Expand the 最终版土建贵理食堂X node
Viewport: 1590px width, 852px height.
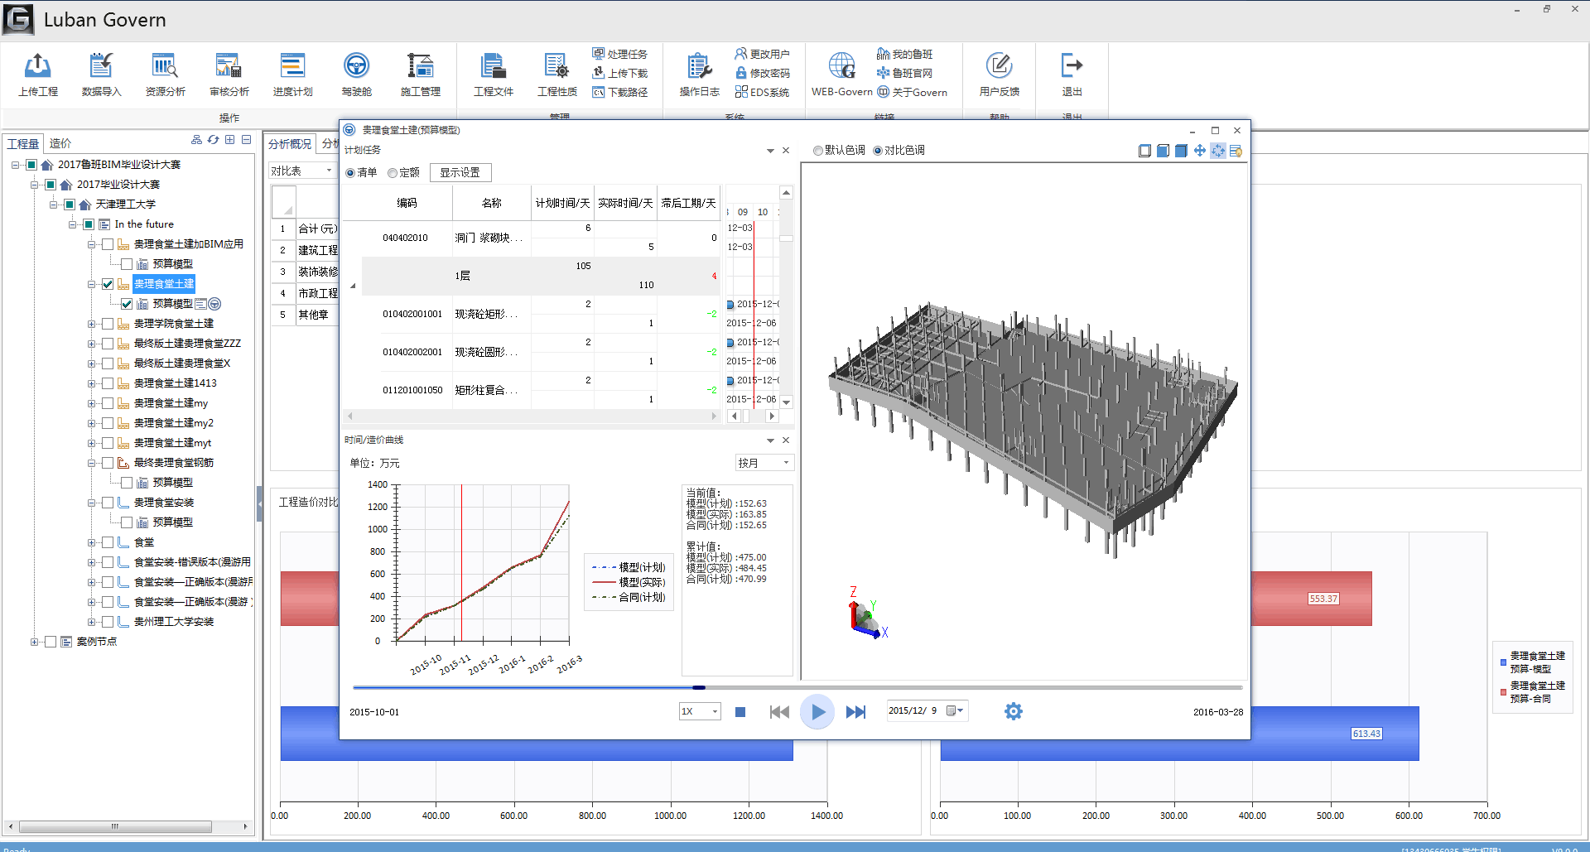(x=92, y=363)
